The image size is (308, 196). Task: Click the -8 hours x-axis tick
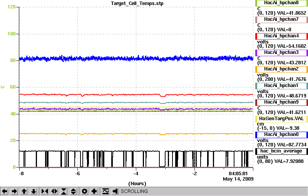(21, 174)
